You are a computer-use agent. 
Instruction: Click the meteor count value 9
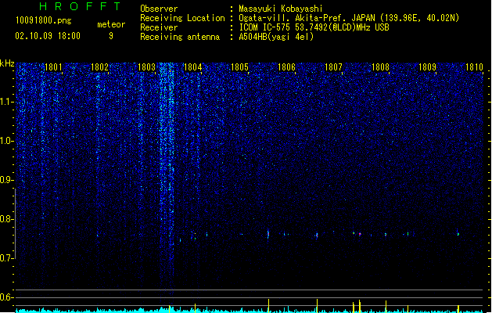pyautogui.click(x=111, y=36)
